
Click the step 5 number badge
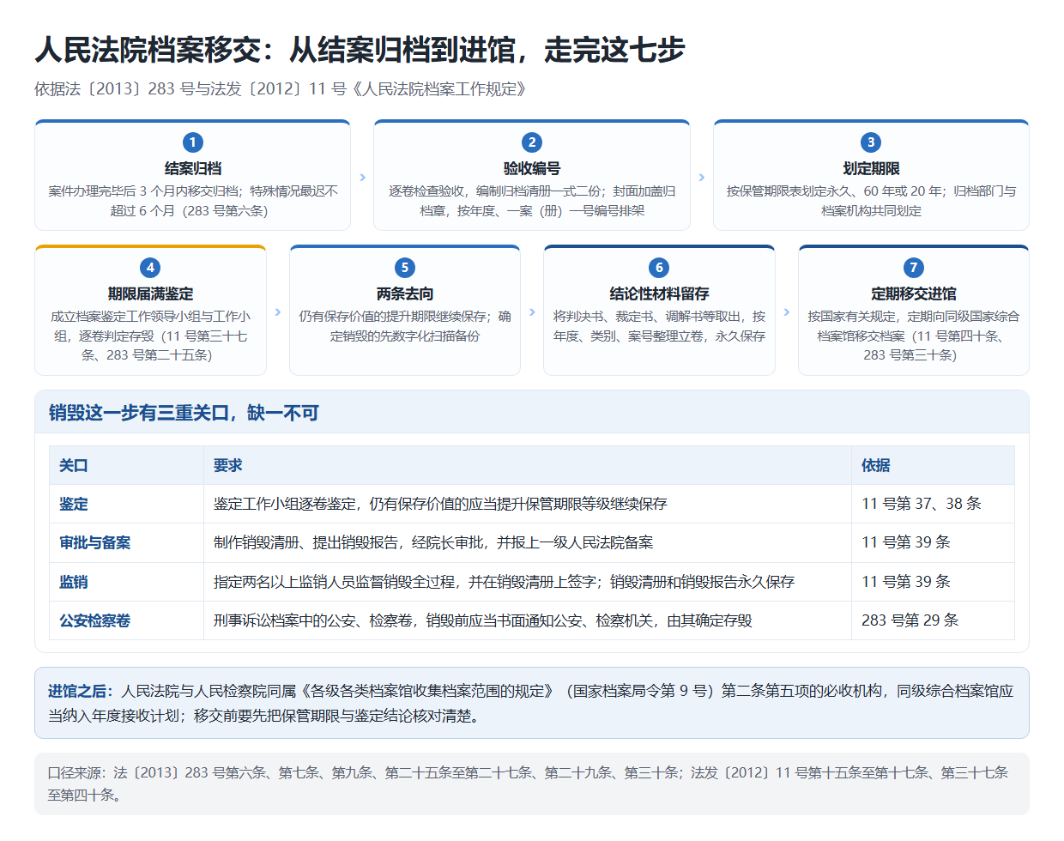pos(405,268)
